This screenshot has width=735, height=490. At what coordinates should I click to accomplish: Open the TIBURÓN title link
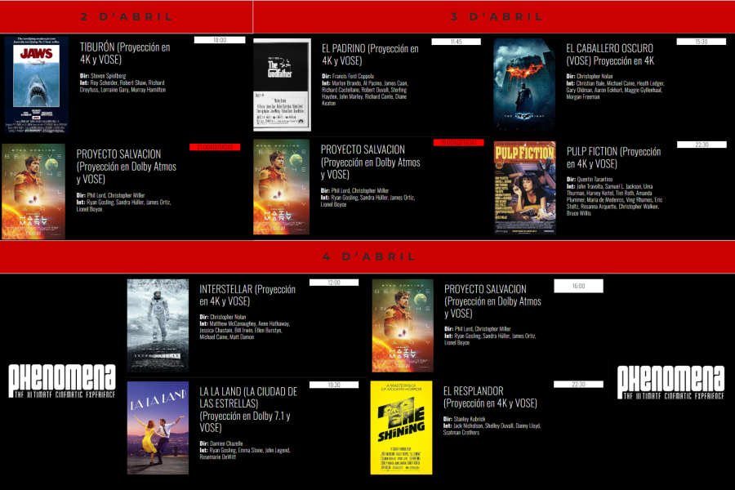tap(125, 53)
